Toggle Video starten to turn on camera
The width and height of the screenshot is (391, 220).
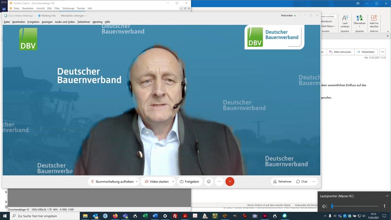(157, 182)
